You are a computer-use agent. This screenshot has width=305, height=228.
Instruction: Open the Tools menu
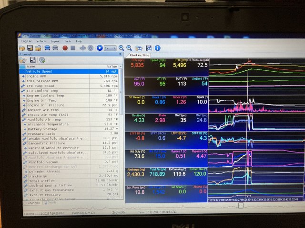(x=68, y=41)
